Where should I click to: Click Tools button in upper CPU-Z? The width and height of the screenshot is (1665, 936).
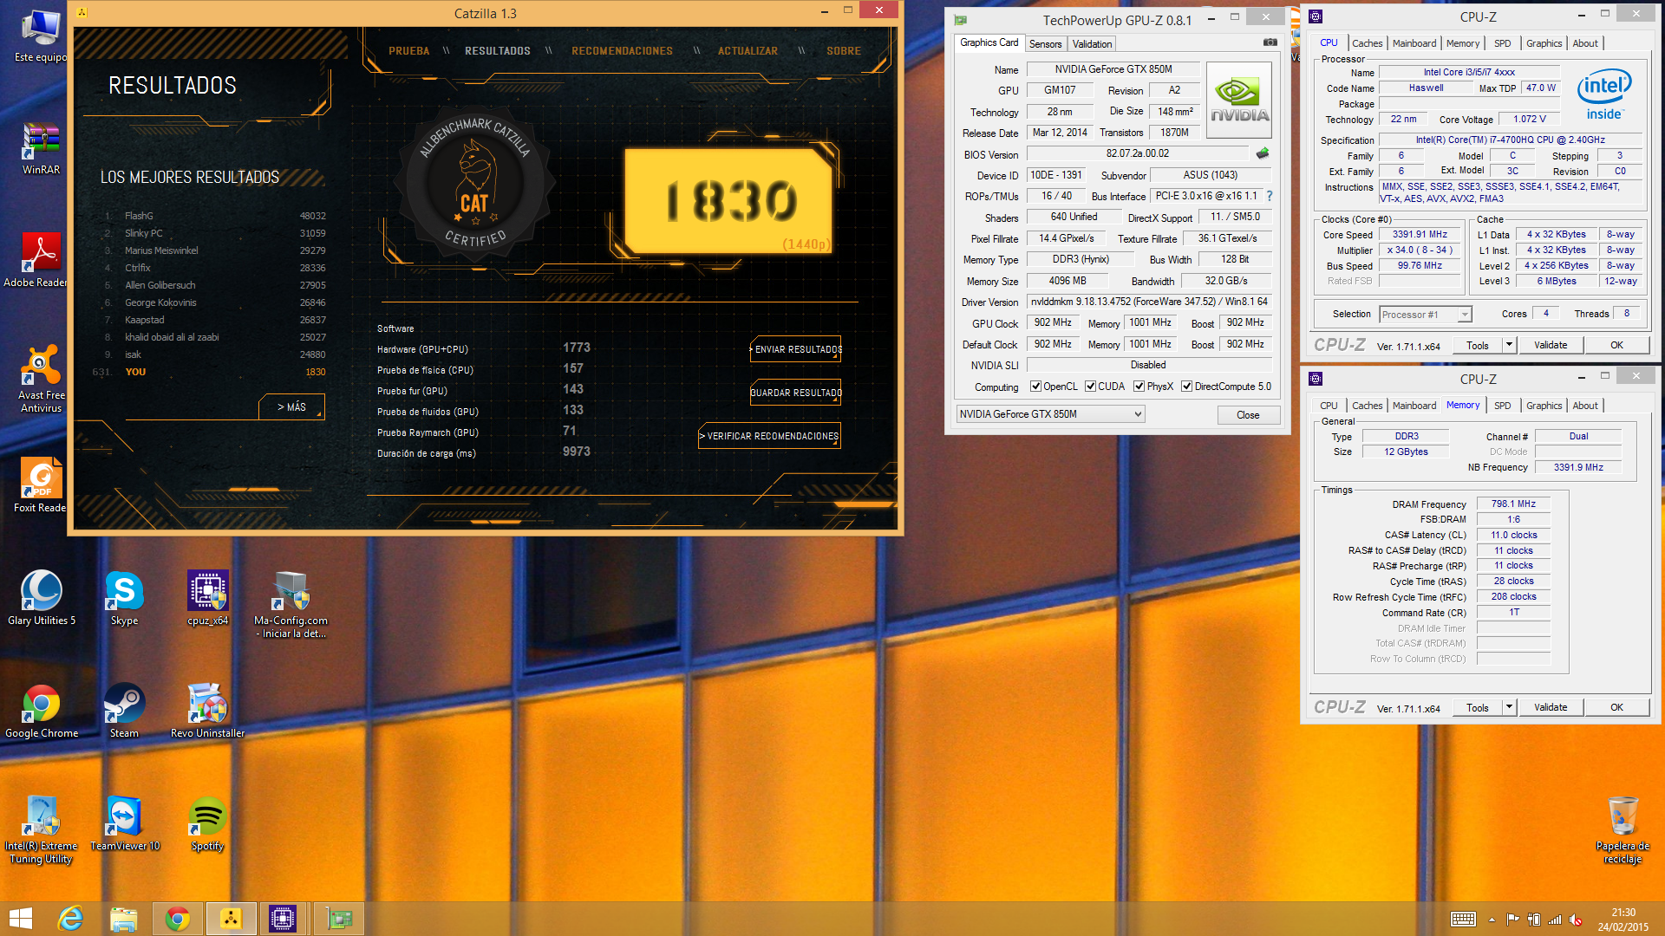(x=1477, y=345)
